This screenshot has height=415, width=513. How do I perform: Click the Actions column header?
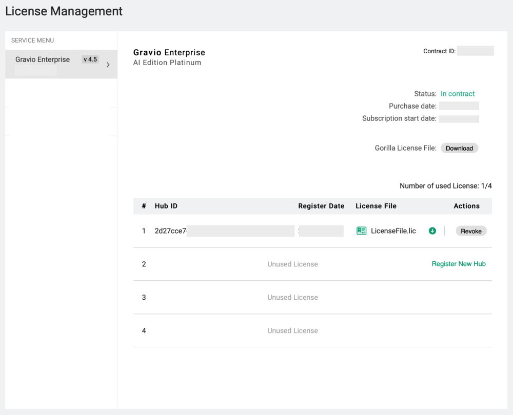466,206
